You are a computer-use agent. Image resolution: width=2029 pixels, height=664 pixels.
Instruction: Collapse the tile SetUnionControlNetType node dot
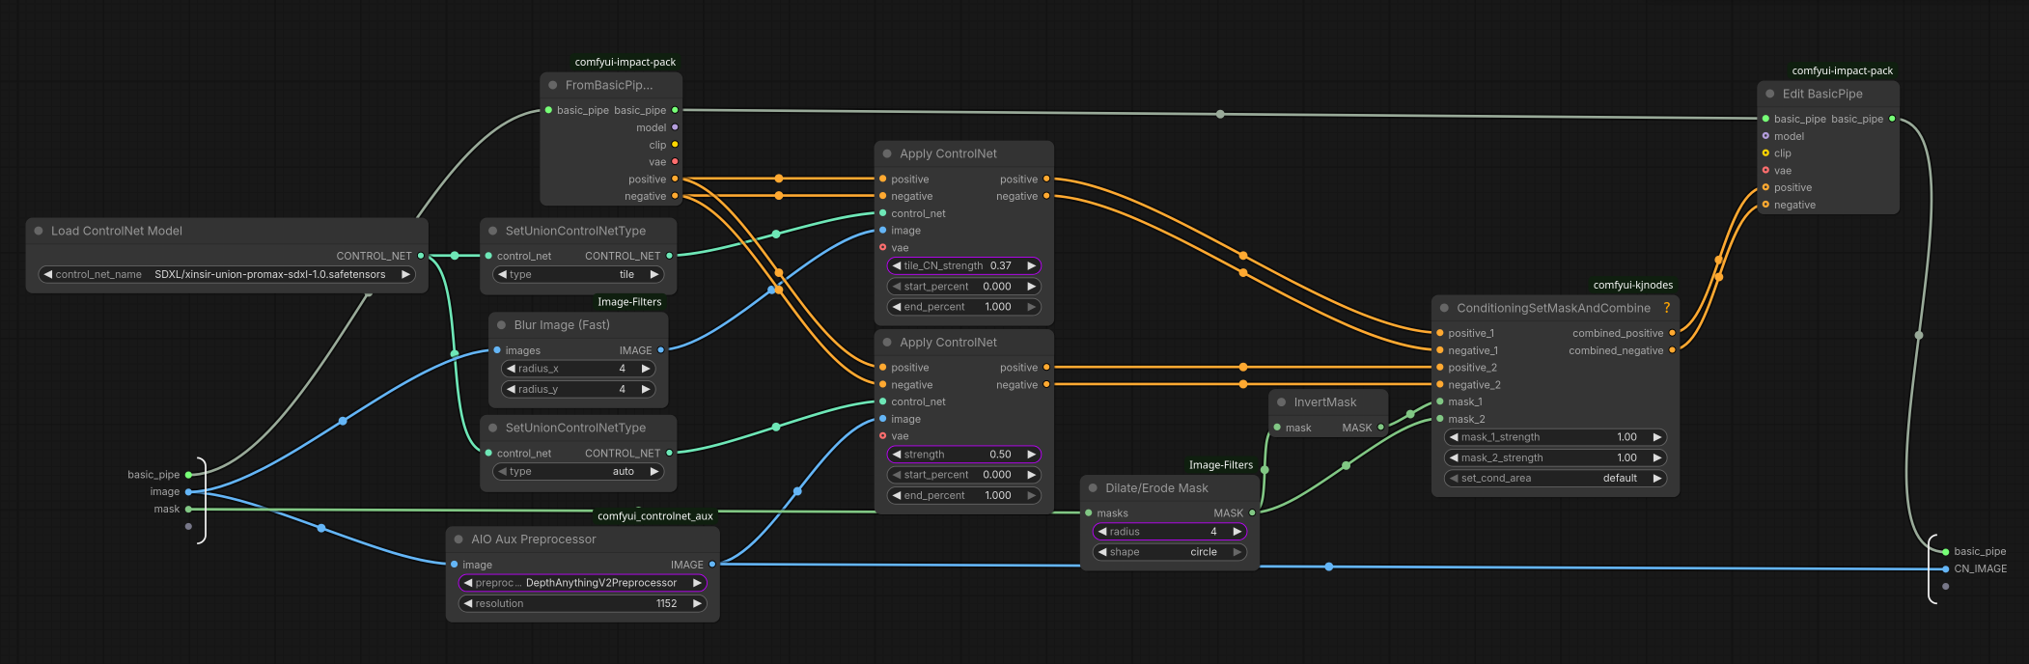point(493,231)
